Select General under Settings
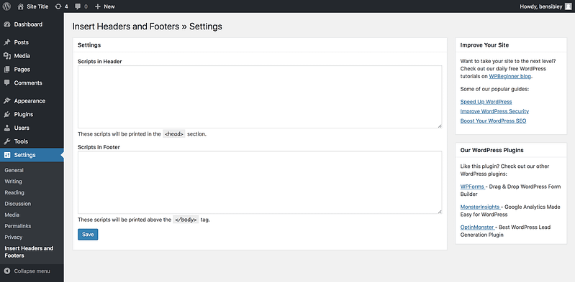This screenshot has height=282, width=575. [14, 170]
